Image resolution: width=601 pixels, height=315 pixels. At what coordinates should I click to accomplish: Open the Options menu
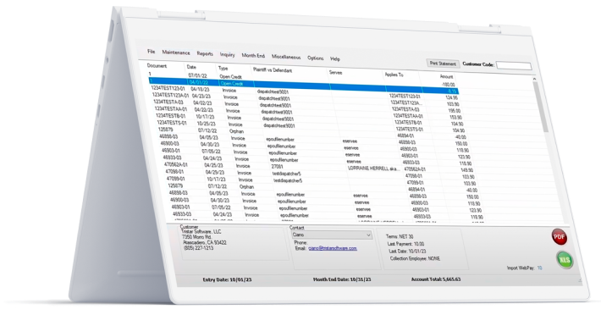[x=316, y=58]
